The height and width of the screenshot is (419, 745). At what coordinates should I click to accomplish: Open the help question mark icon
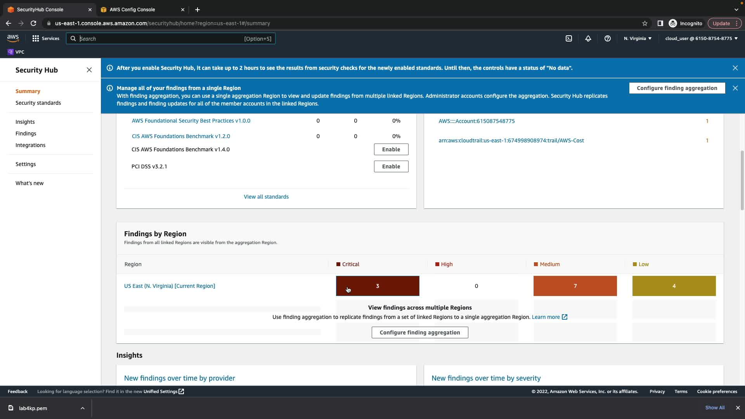click(608, 38)
